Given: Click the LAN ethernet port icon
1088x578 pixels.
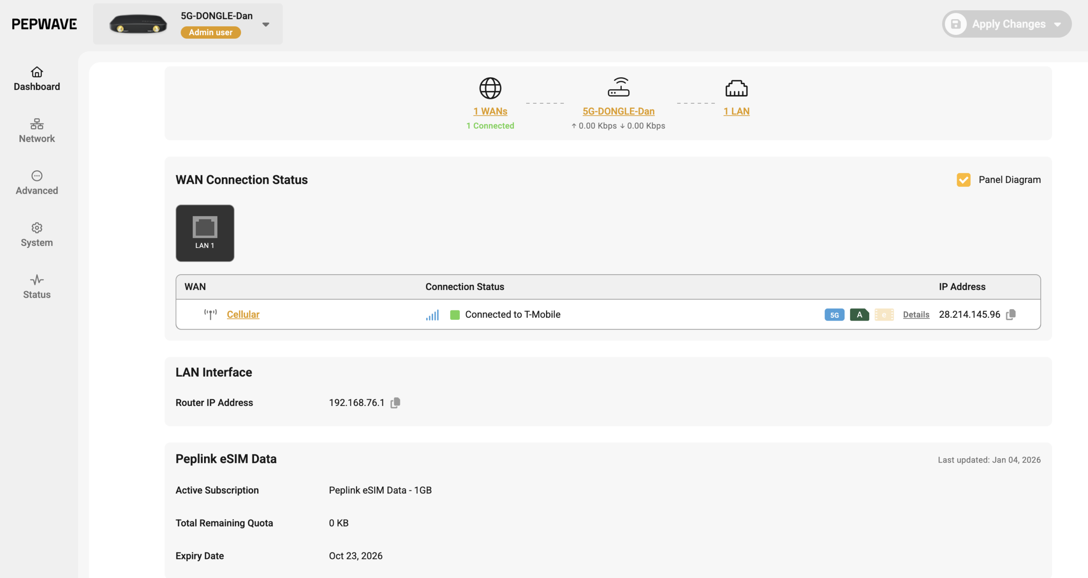Looking at the screenshot, I should 736,88.
